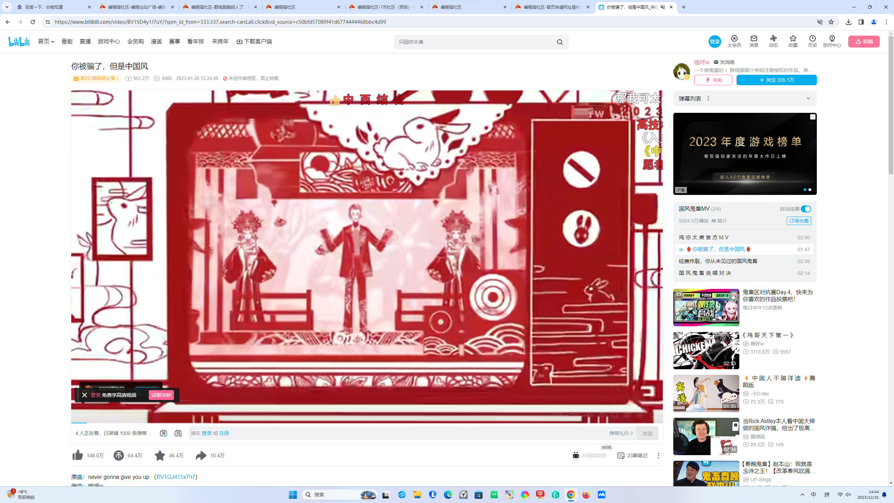Screen dimensions: 894x503
Task: Show hidden system tray icons
Action: click(x=802, y=495)
